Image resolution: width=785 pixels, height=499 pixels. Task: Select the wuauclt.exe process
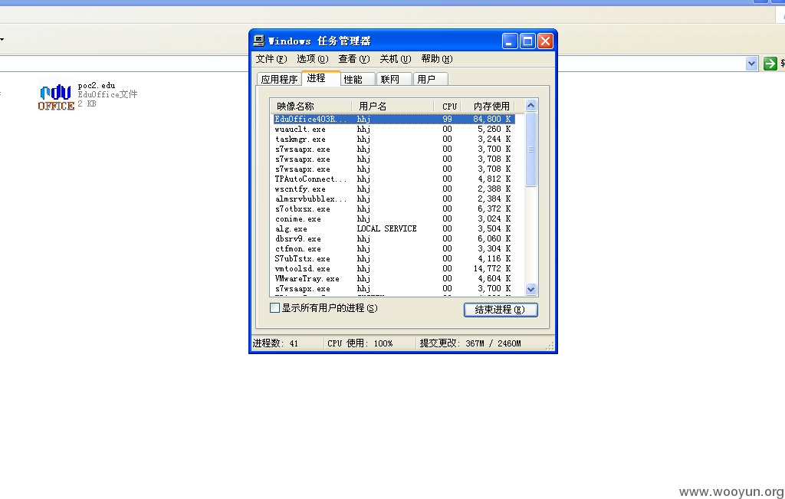301,129
